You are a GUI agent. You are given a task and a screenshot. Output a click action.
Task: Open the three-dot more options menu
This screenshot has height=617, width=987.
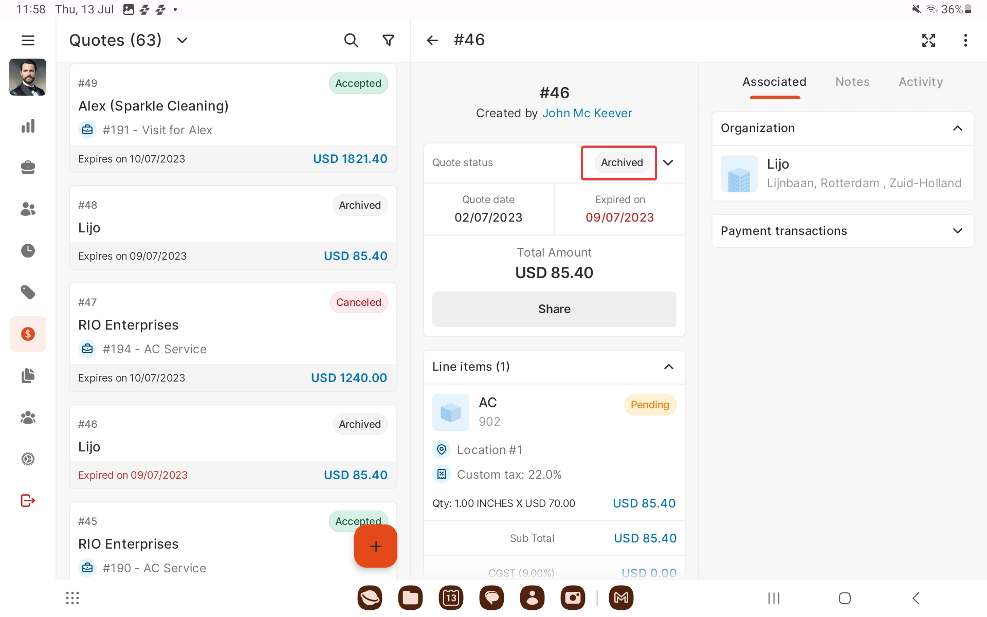pos(965,40)
